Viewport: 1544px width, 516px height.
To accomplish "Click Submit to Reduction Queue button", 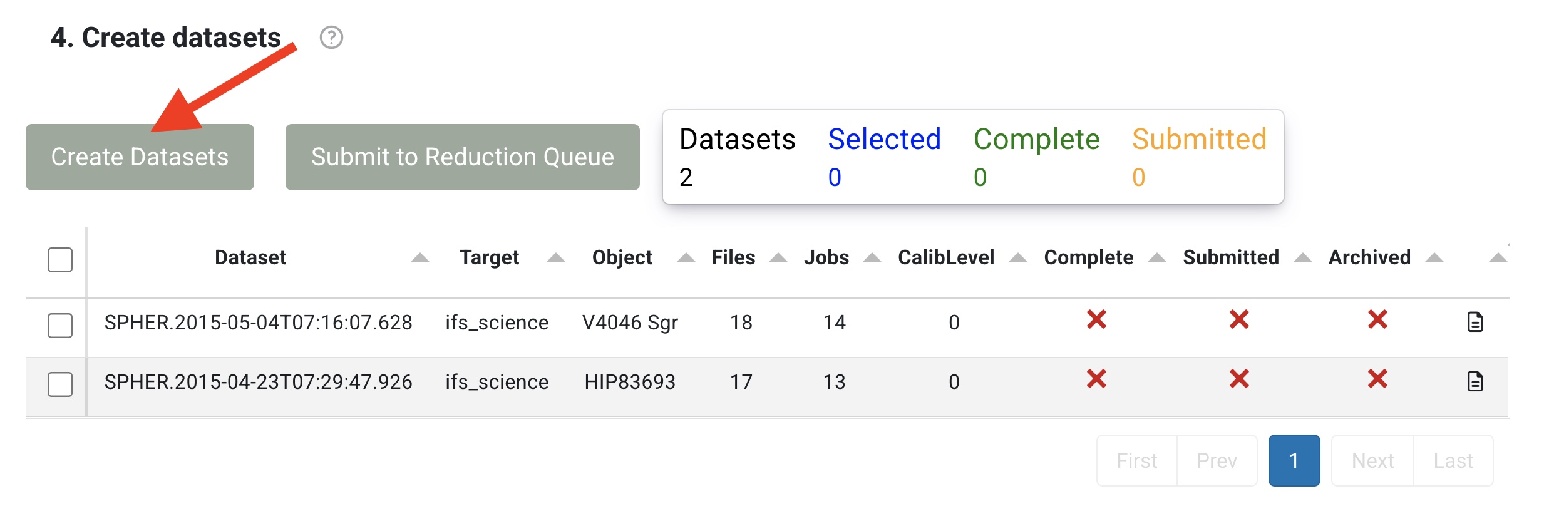I will click(463, 157).
